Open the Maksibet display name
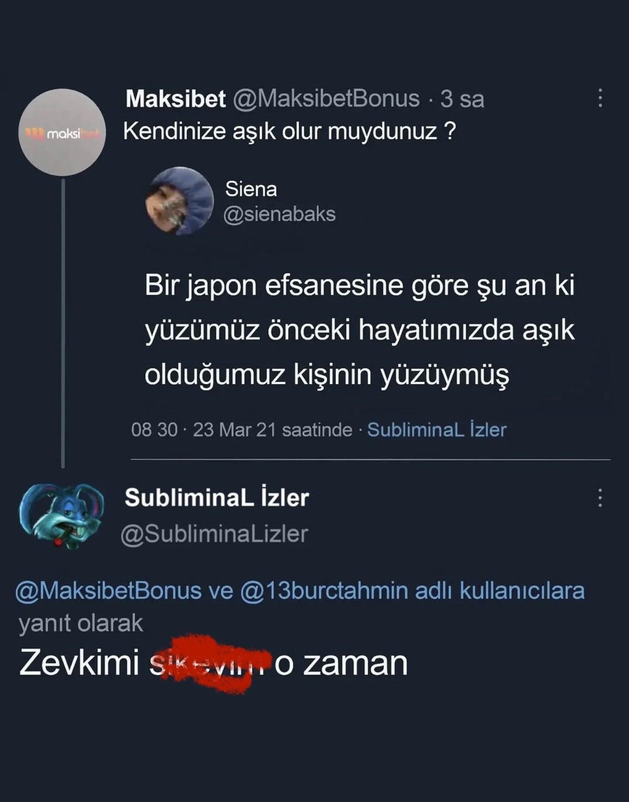The height and width of the screenshot is (802, 629). 175,99
